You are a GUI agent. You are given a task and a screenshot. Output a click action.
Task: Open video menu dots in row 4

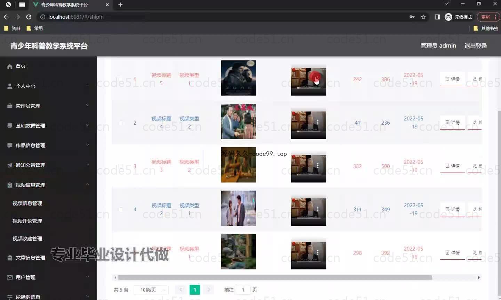318,209
